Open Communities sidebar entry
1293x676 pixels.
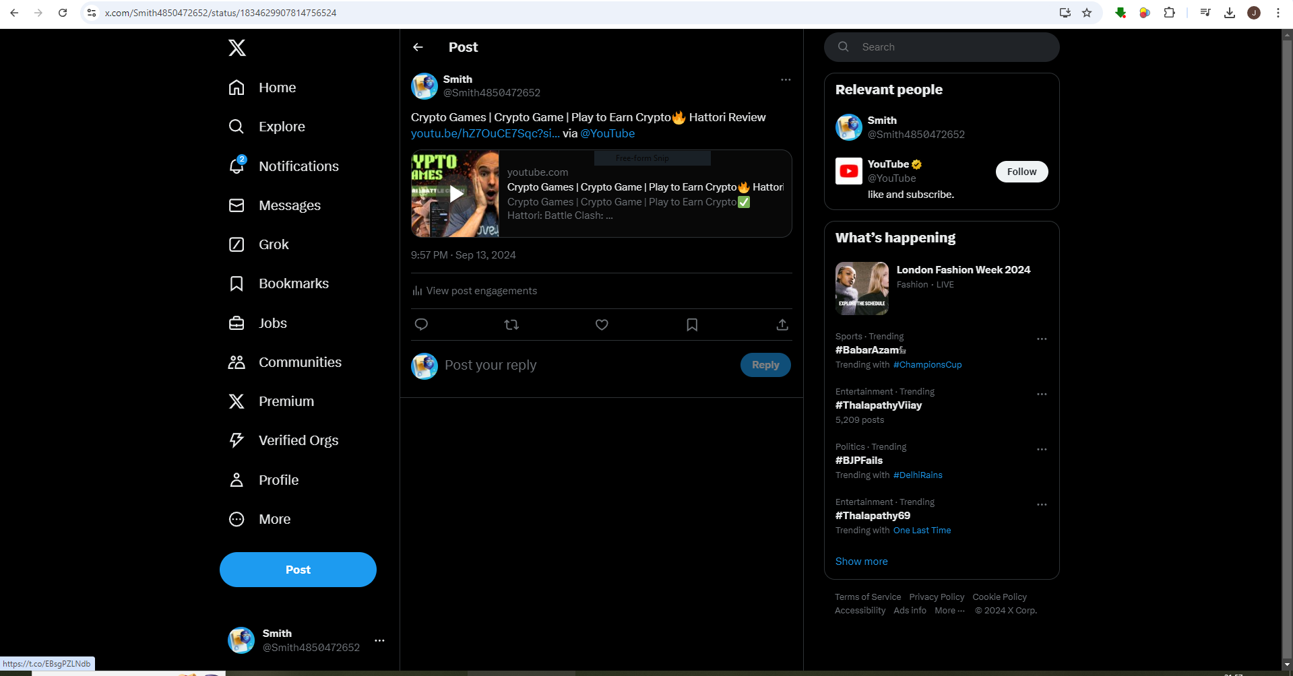point(285,362)
